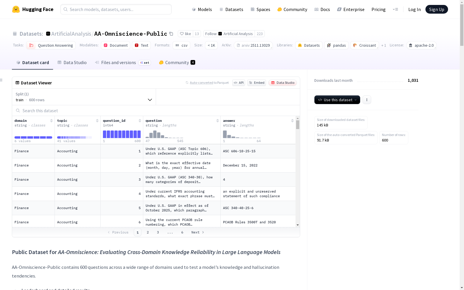Screen dimensions: 464x290
Task: Like the AA-Omniscience-Public dataset
Action: pyautogui.click(x=185, y=34)
